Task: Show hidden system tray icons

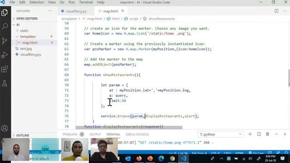Action: (222, 158)
